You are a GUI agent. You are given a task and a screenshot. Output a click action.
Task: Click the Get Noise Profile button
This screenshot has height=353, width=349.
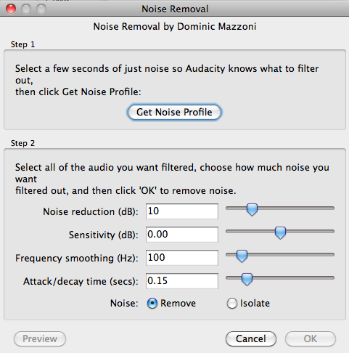(x=174, y=112)
